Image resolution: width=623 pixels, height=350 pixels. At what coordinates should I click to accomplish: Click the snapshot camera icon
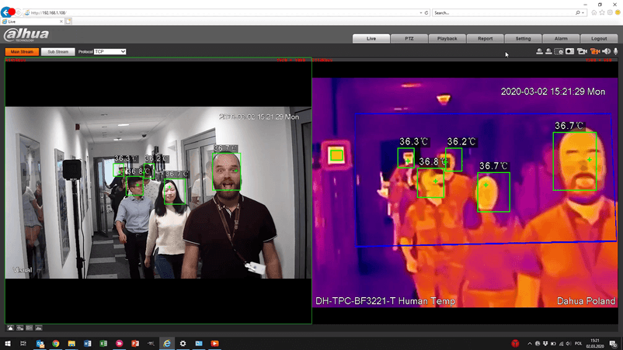(570, 51)
